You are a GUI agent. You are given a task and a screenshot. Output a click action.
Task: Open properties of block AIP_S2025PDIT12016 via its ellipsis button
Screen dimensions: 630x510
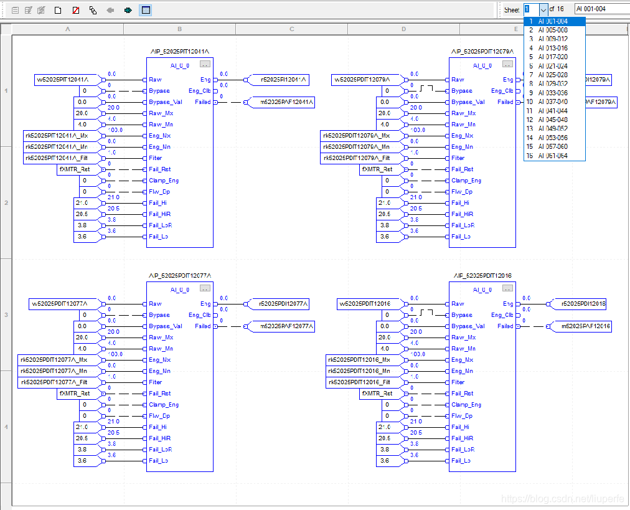(x=508, y=287)
